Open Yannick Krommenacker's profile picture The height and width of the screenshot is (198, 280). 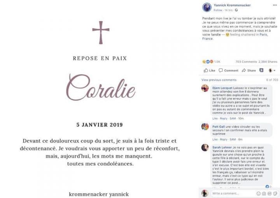(206, 7)
